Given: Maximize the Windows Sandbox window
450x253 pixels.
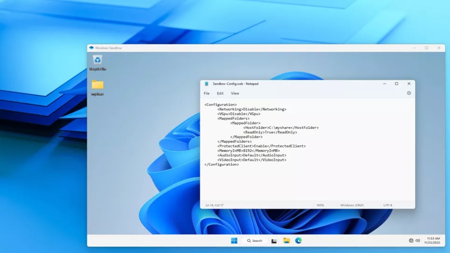Looking at the screenshot, I should click(x=426, y=48).
